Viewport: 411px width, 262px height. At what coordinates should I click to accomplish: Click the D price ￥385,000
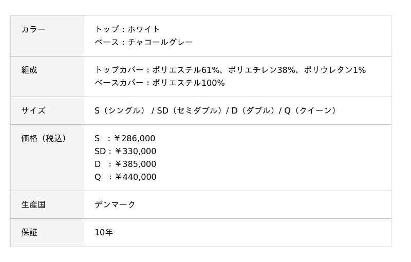pyautogui.click(x=135, y=164)
